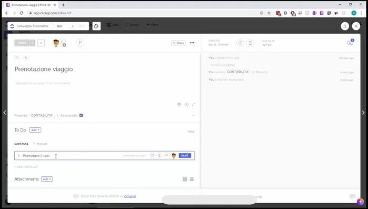
Task: Switch to List view tab behind modal
Action: pos(113,25)
